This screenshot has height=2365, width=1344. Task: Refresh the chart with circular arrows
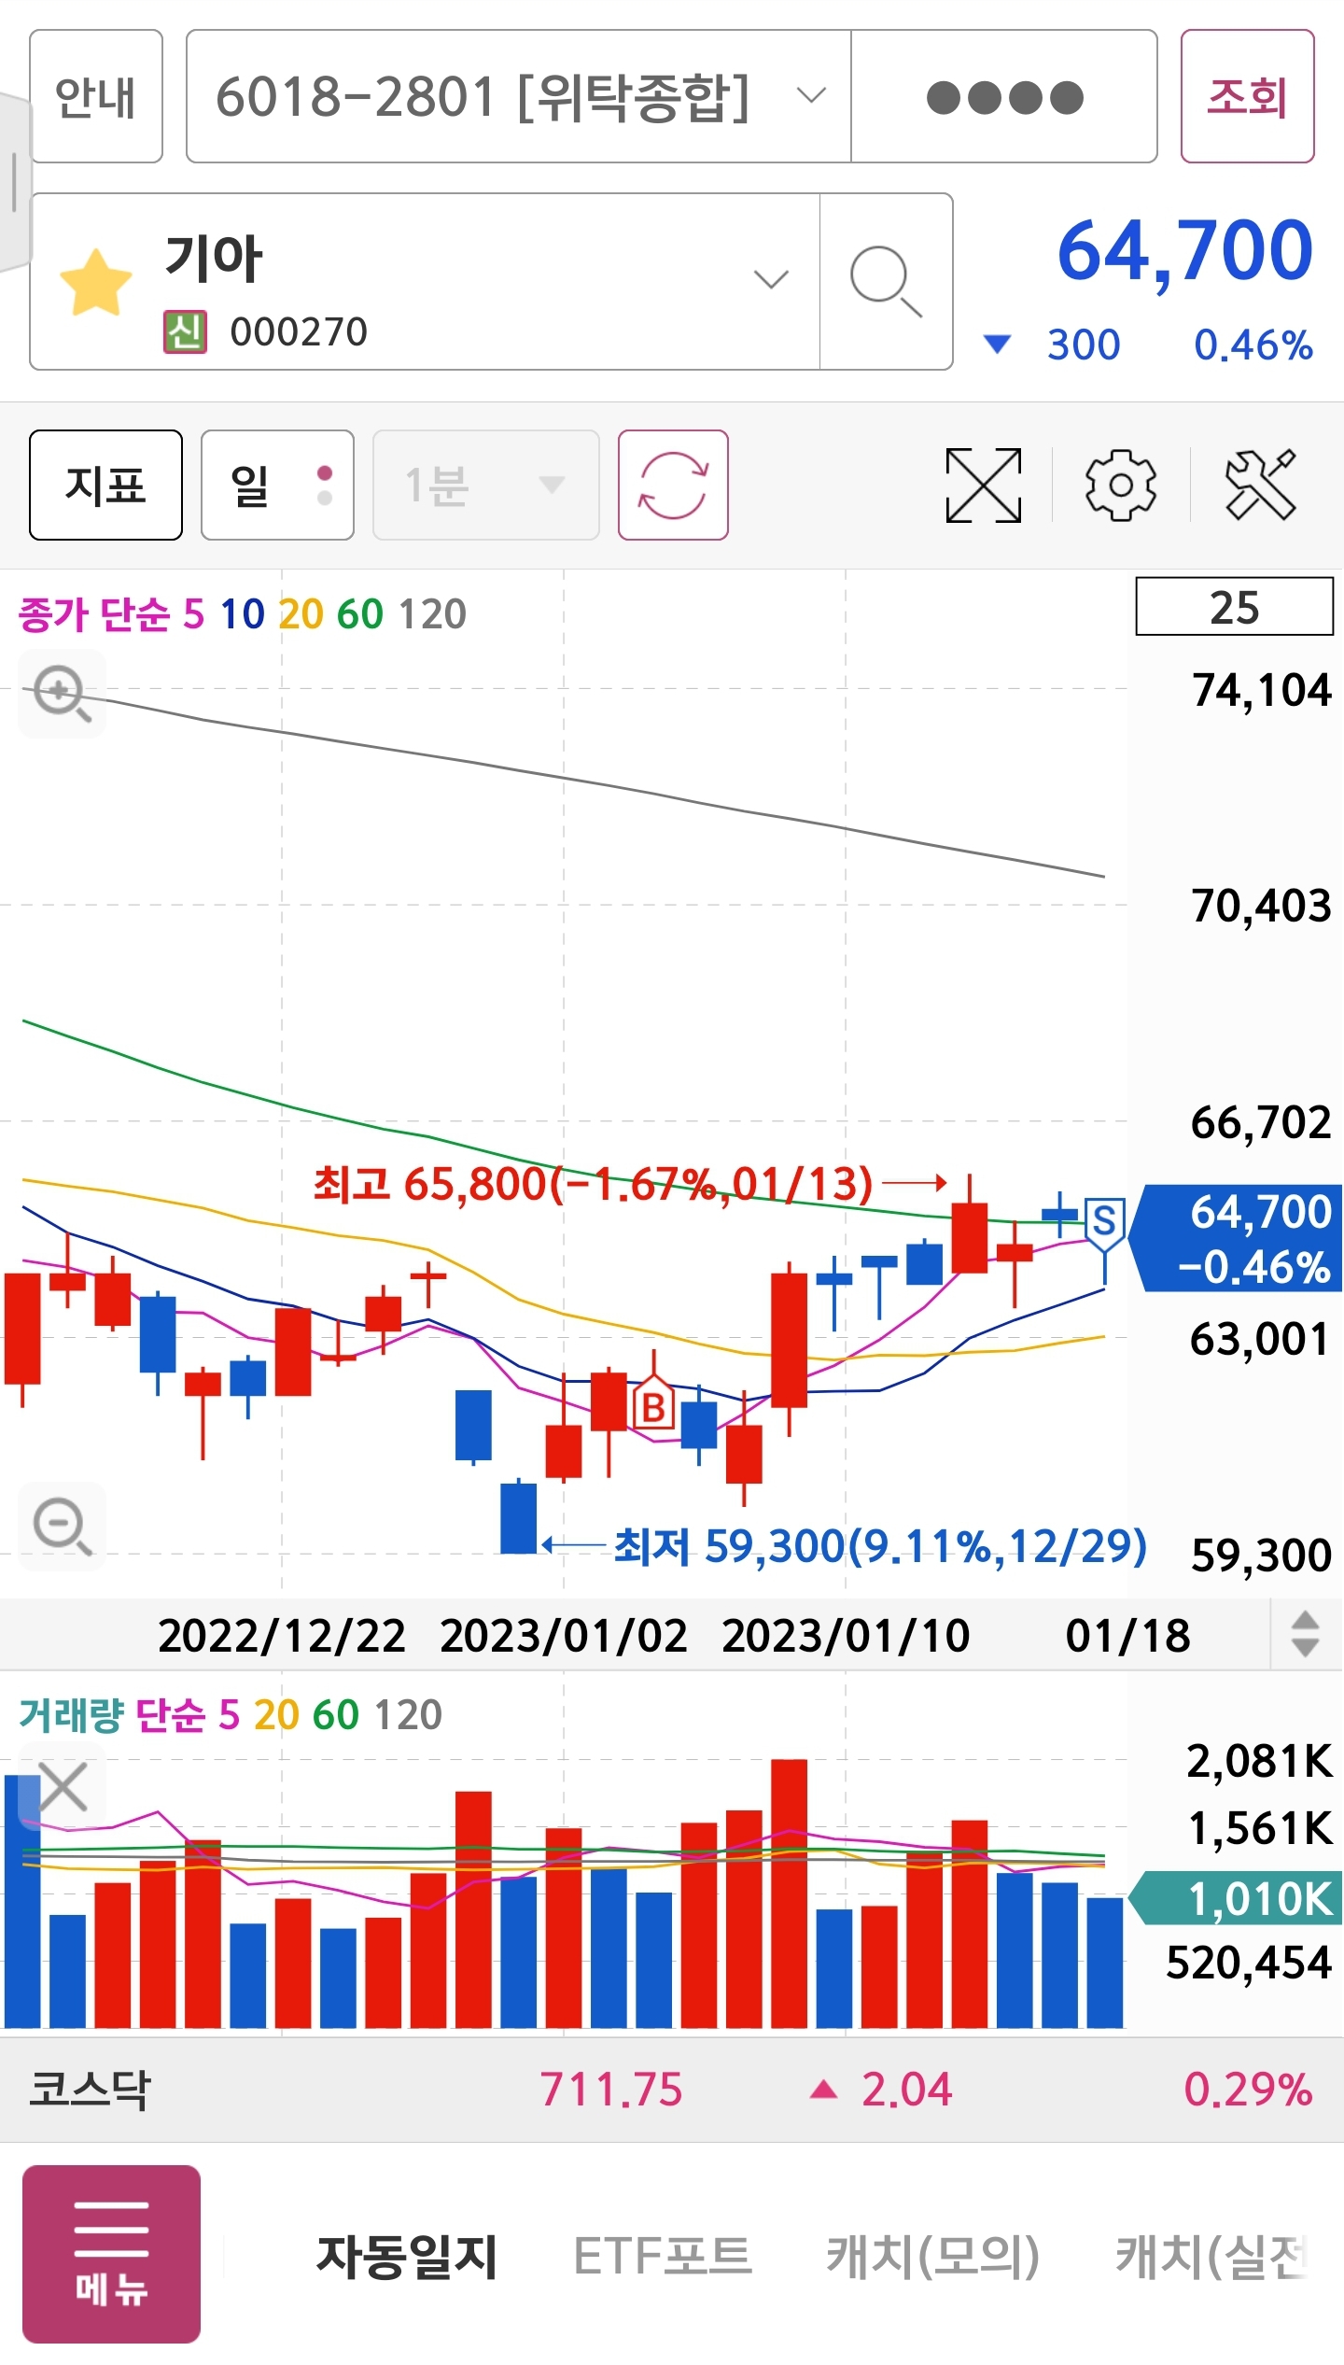coord(673,485)
